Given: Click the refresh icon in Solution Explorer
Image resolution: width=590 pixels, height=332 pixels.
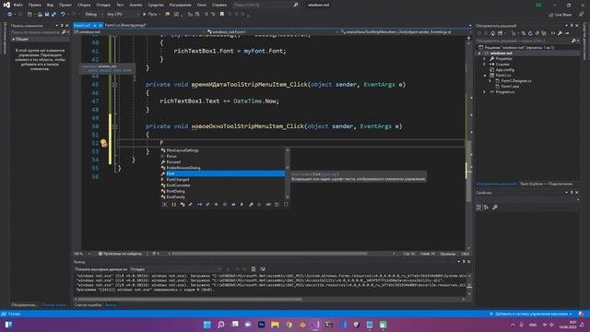Looking at the screenshot, I should [530, 33].
